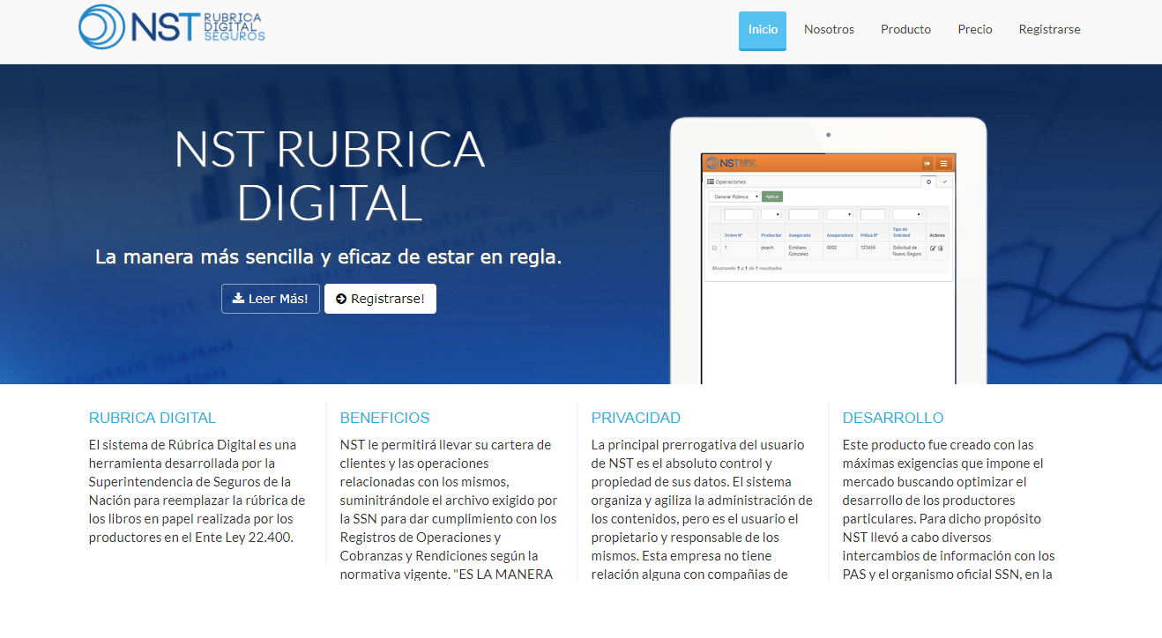
Task: Click the delete trash icon in Actions
Action: tap(940, 249)
